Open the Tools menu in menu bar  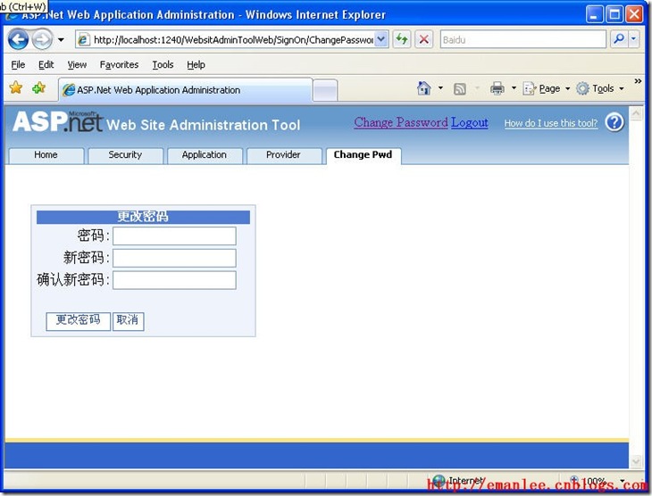(x=163, y=65)
